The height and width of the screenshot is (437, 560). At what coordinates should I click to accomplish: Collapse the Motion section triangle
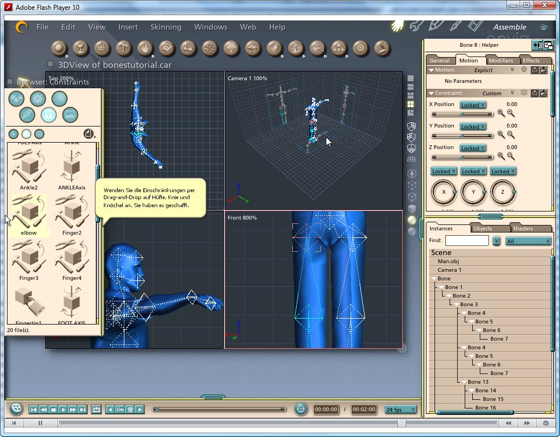(x=431, y=70)
